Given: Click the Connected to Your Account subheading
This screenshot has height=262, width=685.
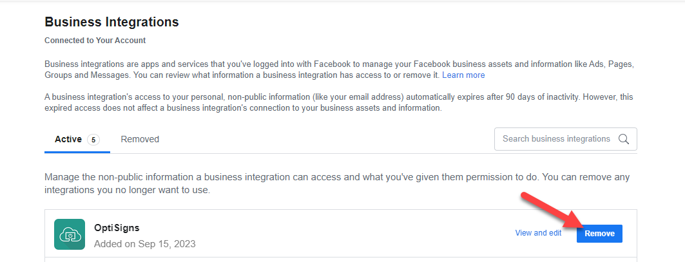Looking at the screenshot, I should click(95, 41).
